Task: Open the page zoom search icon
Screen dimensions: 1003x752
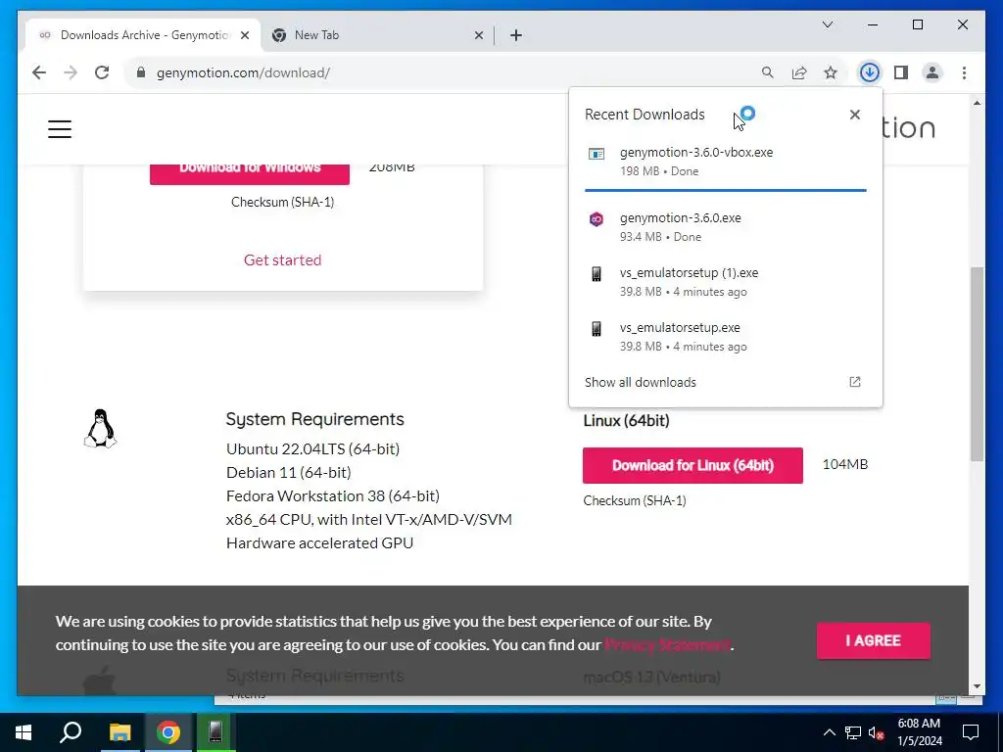Action: click(x=768, y=72)
